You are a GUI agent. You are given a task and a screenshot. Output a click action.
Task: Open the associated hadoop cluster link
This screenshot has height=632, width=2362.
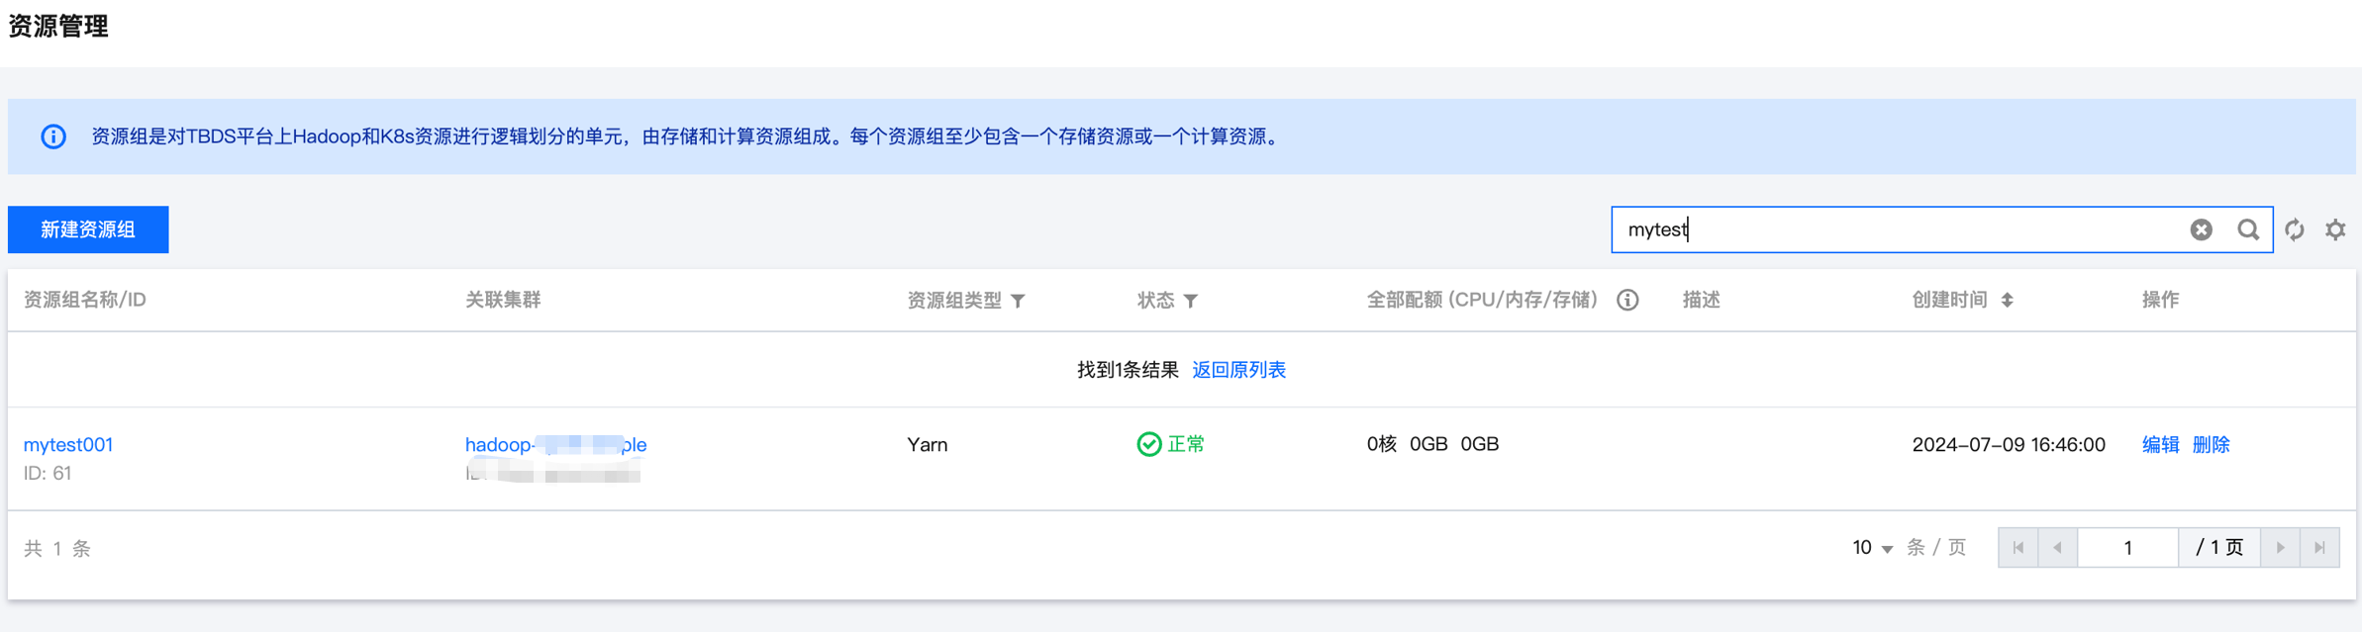pos(555,445)
